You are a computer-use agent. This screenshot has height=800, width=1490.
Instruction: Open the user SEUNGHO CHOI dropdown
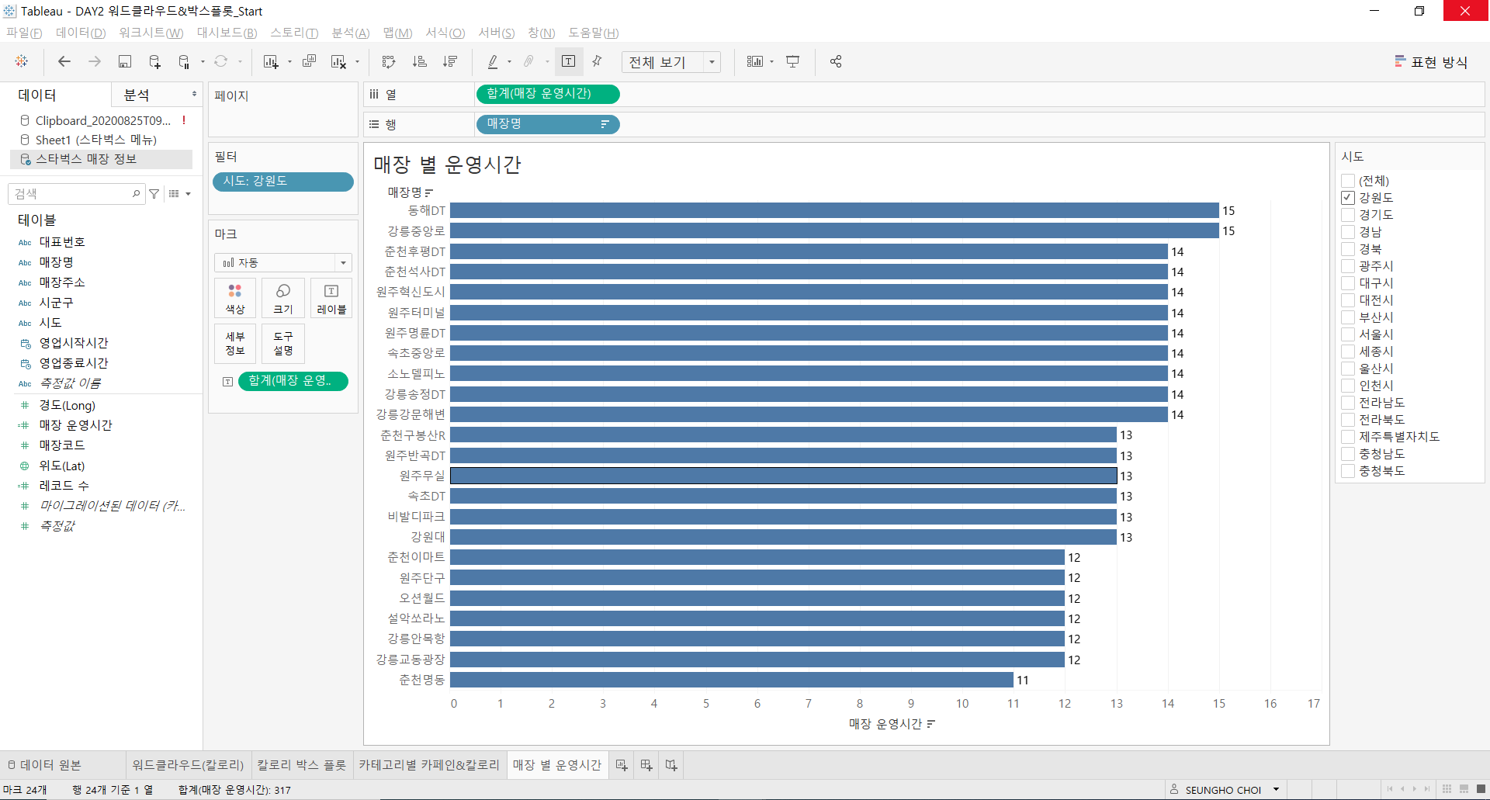coord(1276,789)
